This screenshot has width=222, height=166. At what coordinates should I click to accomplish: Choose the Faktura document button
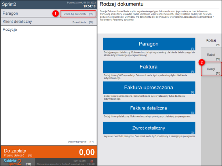tap(149, 67)
